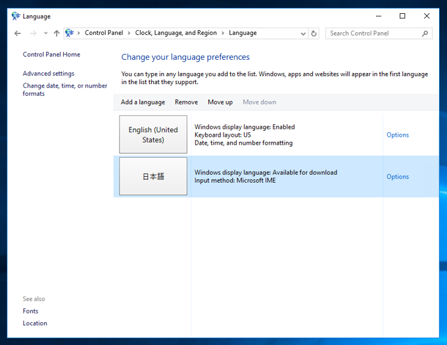Click the Language window title icon
This screenshot has width=447, height=345.
[x=16, y=16]
